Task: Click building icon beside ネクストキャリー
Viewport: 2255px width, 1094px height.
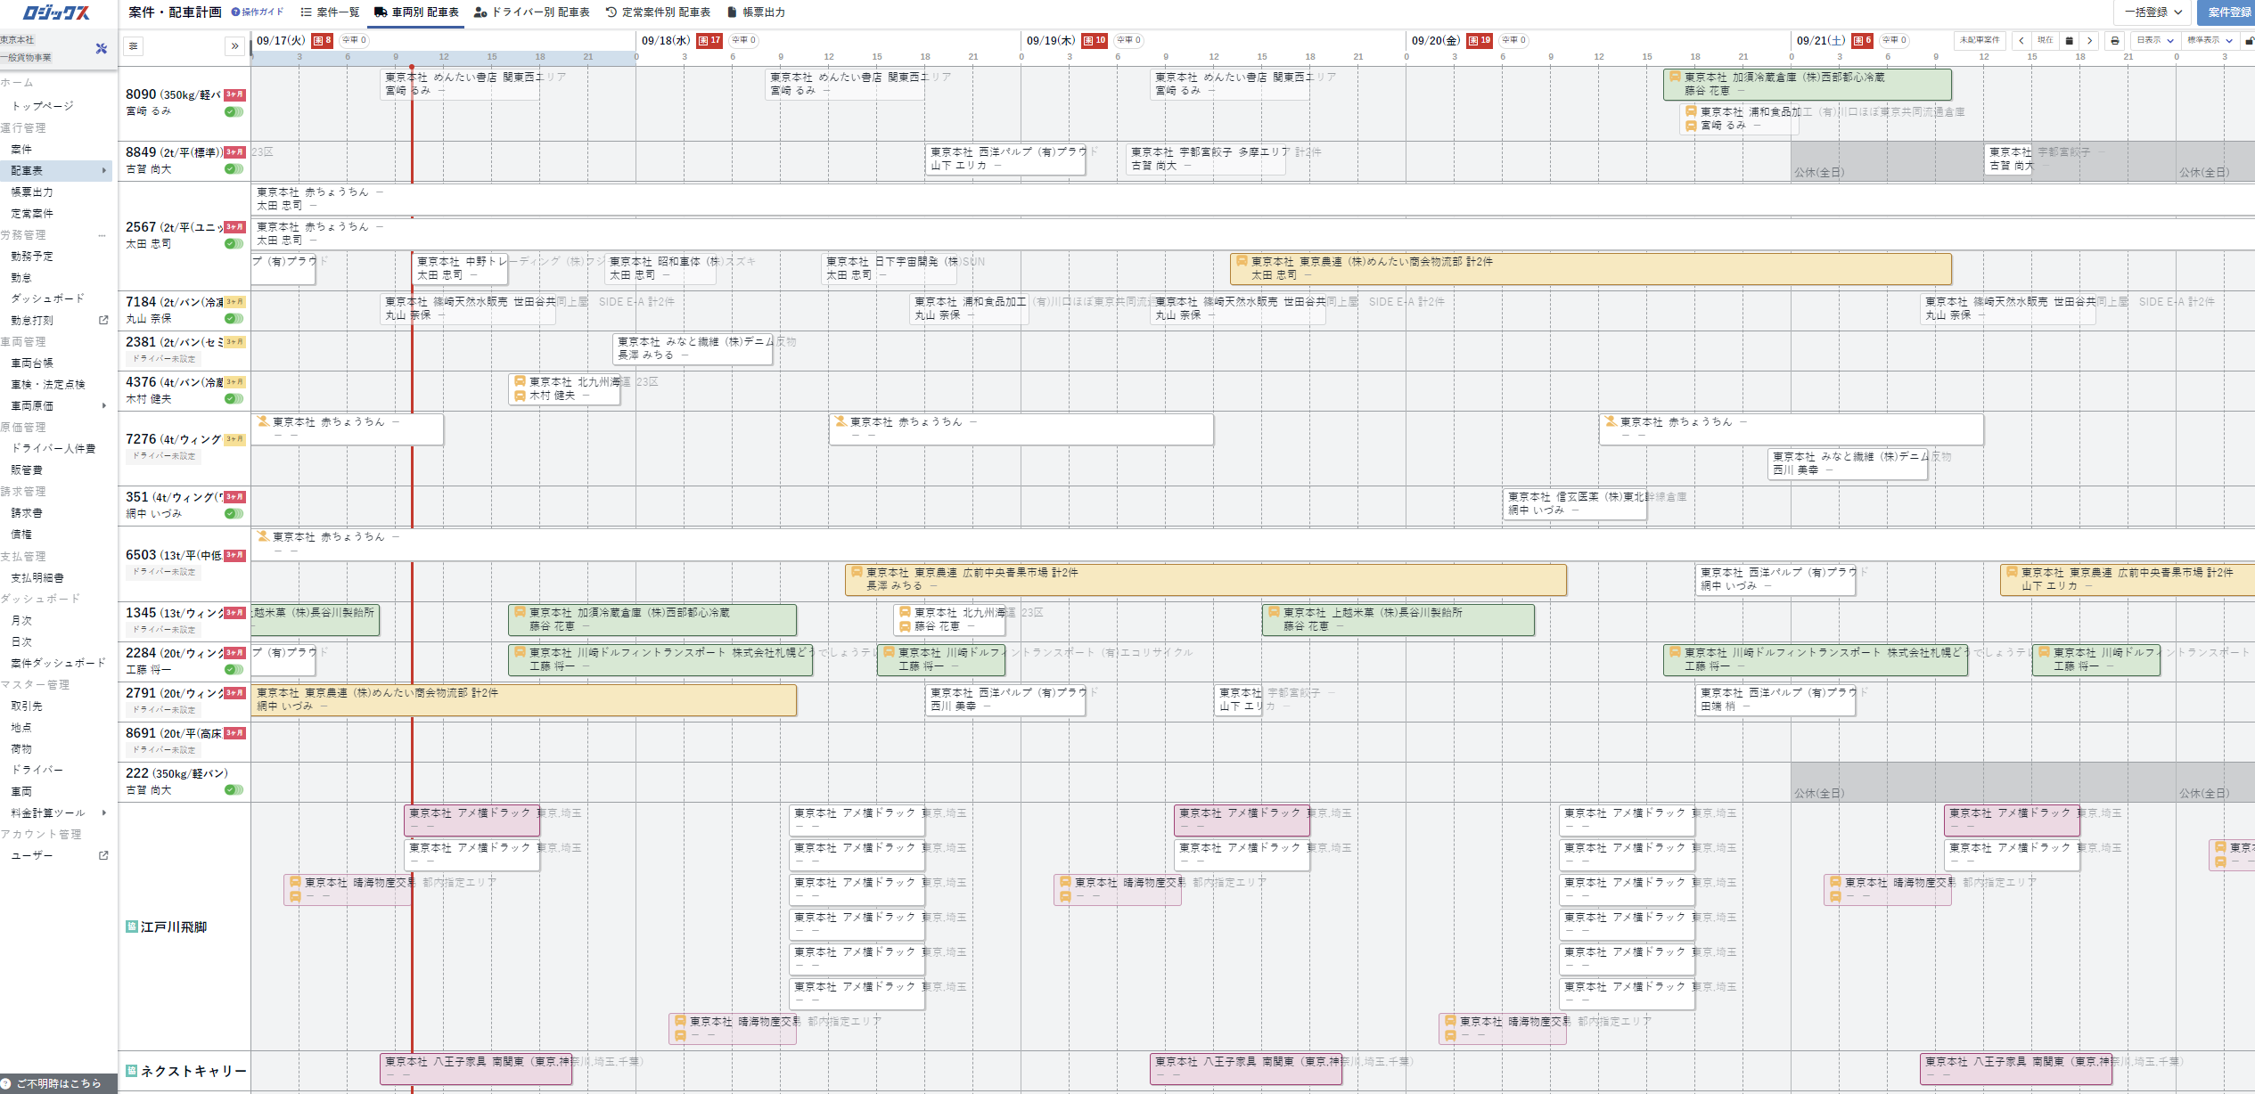Action: click(x=131, y=1071)
